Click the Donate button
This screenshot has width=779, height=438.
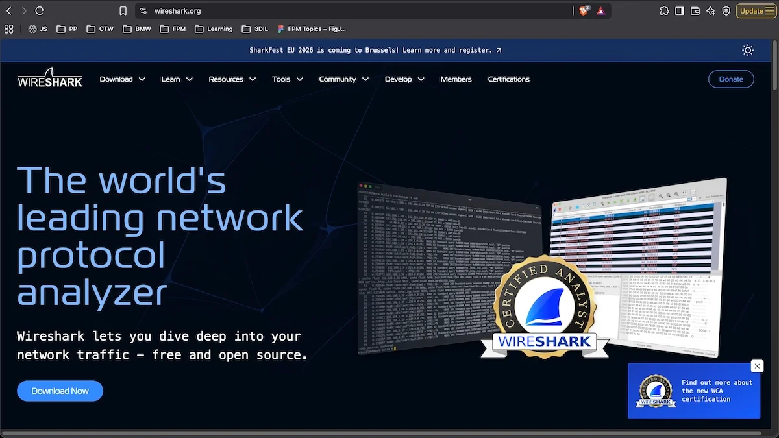pyautogui.click(x=731, y=79)
